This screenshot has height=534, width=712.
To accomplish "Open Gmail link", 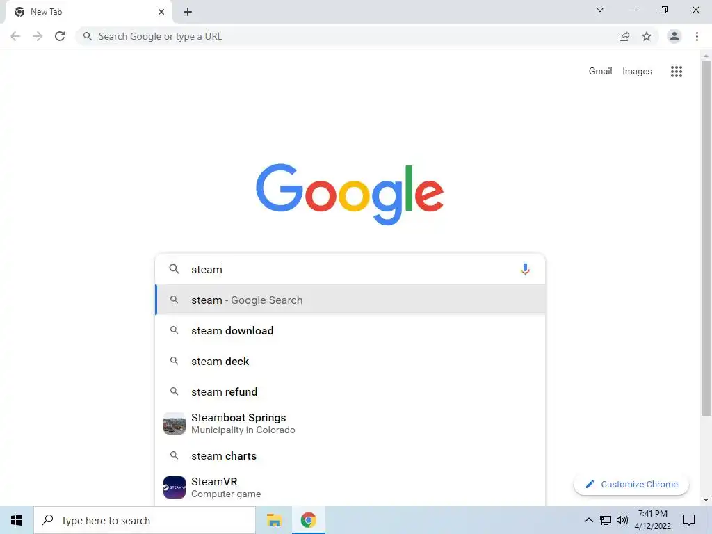I will point(600,72).
